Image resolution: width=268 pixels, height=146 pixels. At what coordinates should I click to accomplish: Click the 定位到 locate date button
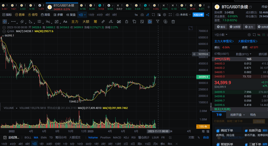[x=11, y=137]
